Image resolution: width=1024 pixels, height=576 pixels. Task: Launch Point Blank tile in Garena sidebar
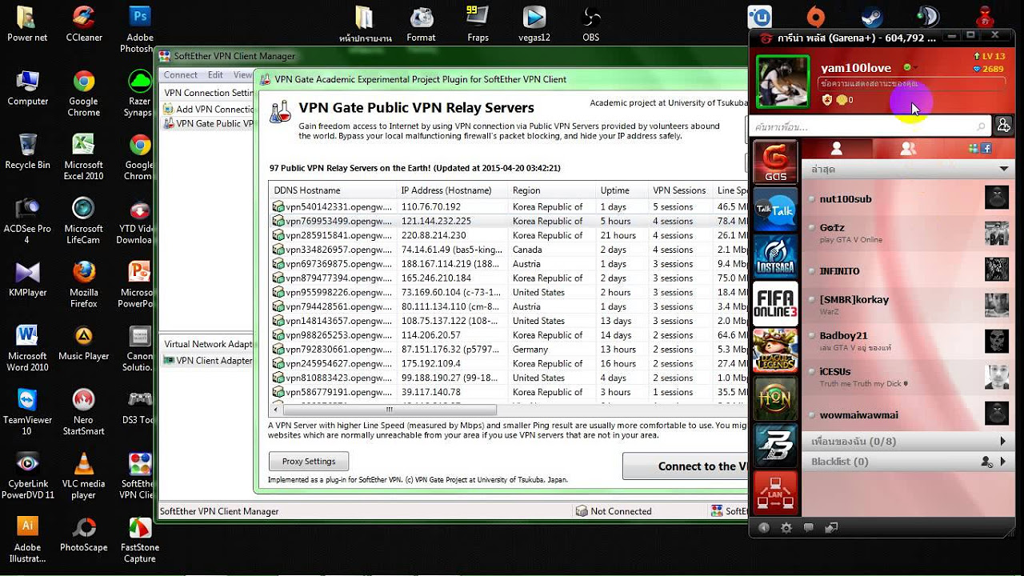(775, 445)
